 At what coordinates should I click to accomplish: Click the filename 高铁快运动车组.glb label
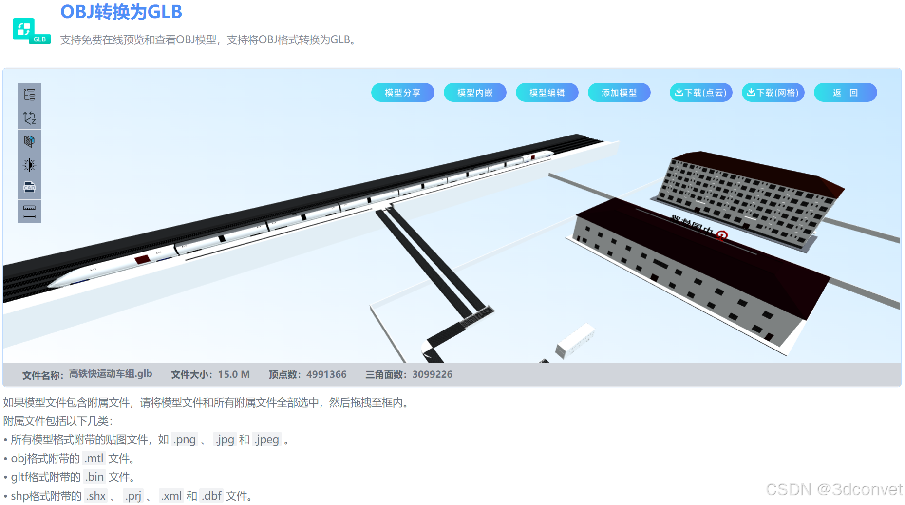pyautogui.click(x=110, y=374)
